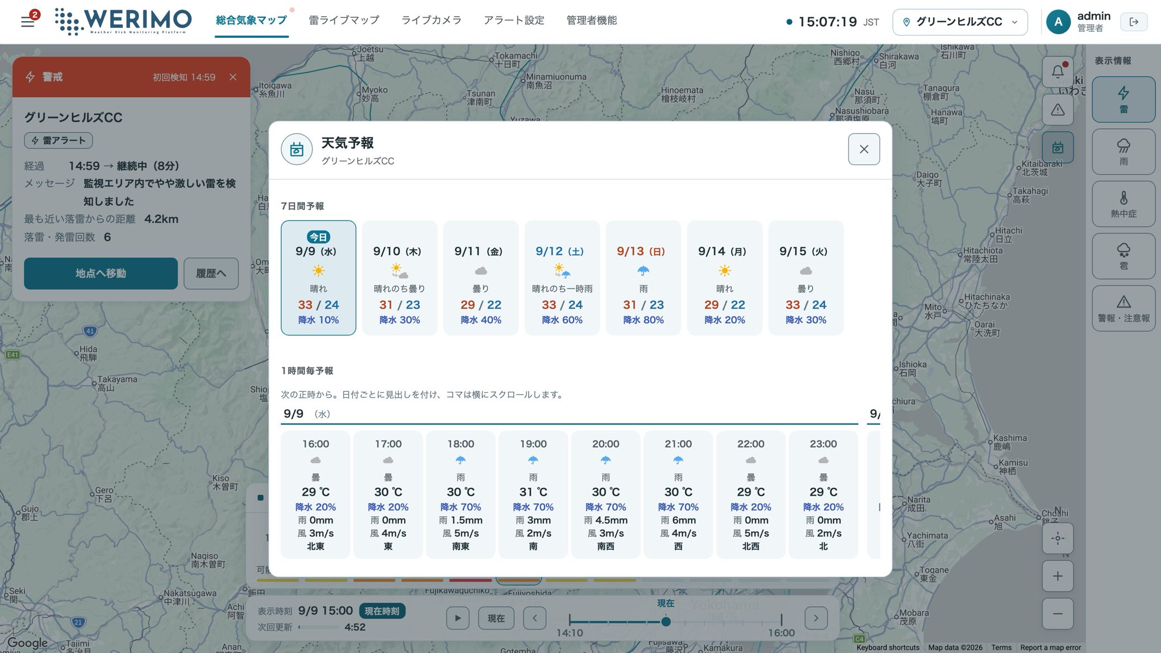Open the 管理者機能 tab
Viewport: 1161px width, 653px height.
click(592, 21)
